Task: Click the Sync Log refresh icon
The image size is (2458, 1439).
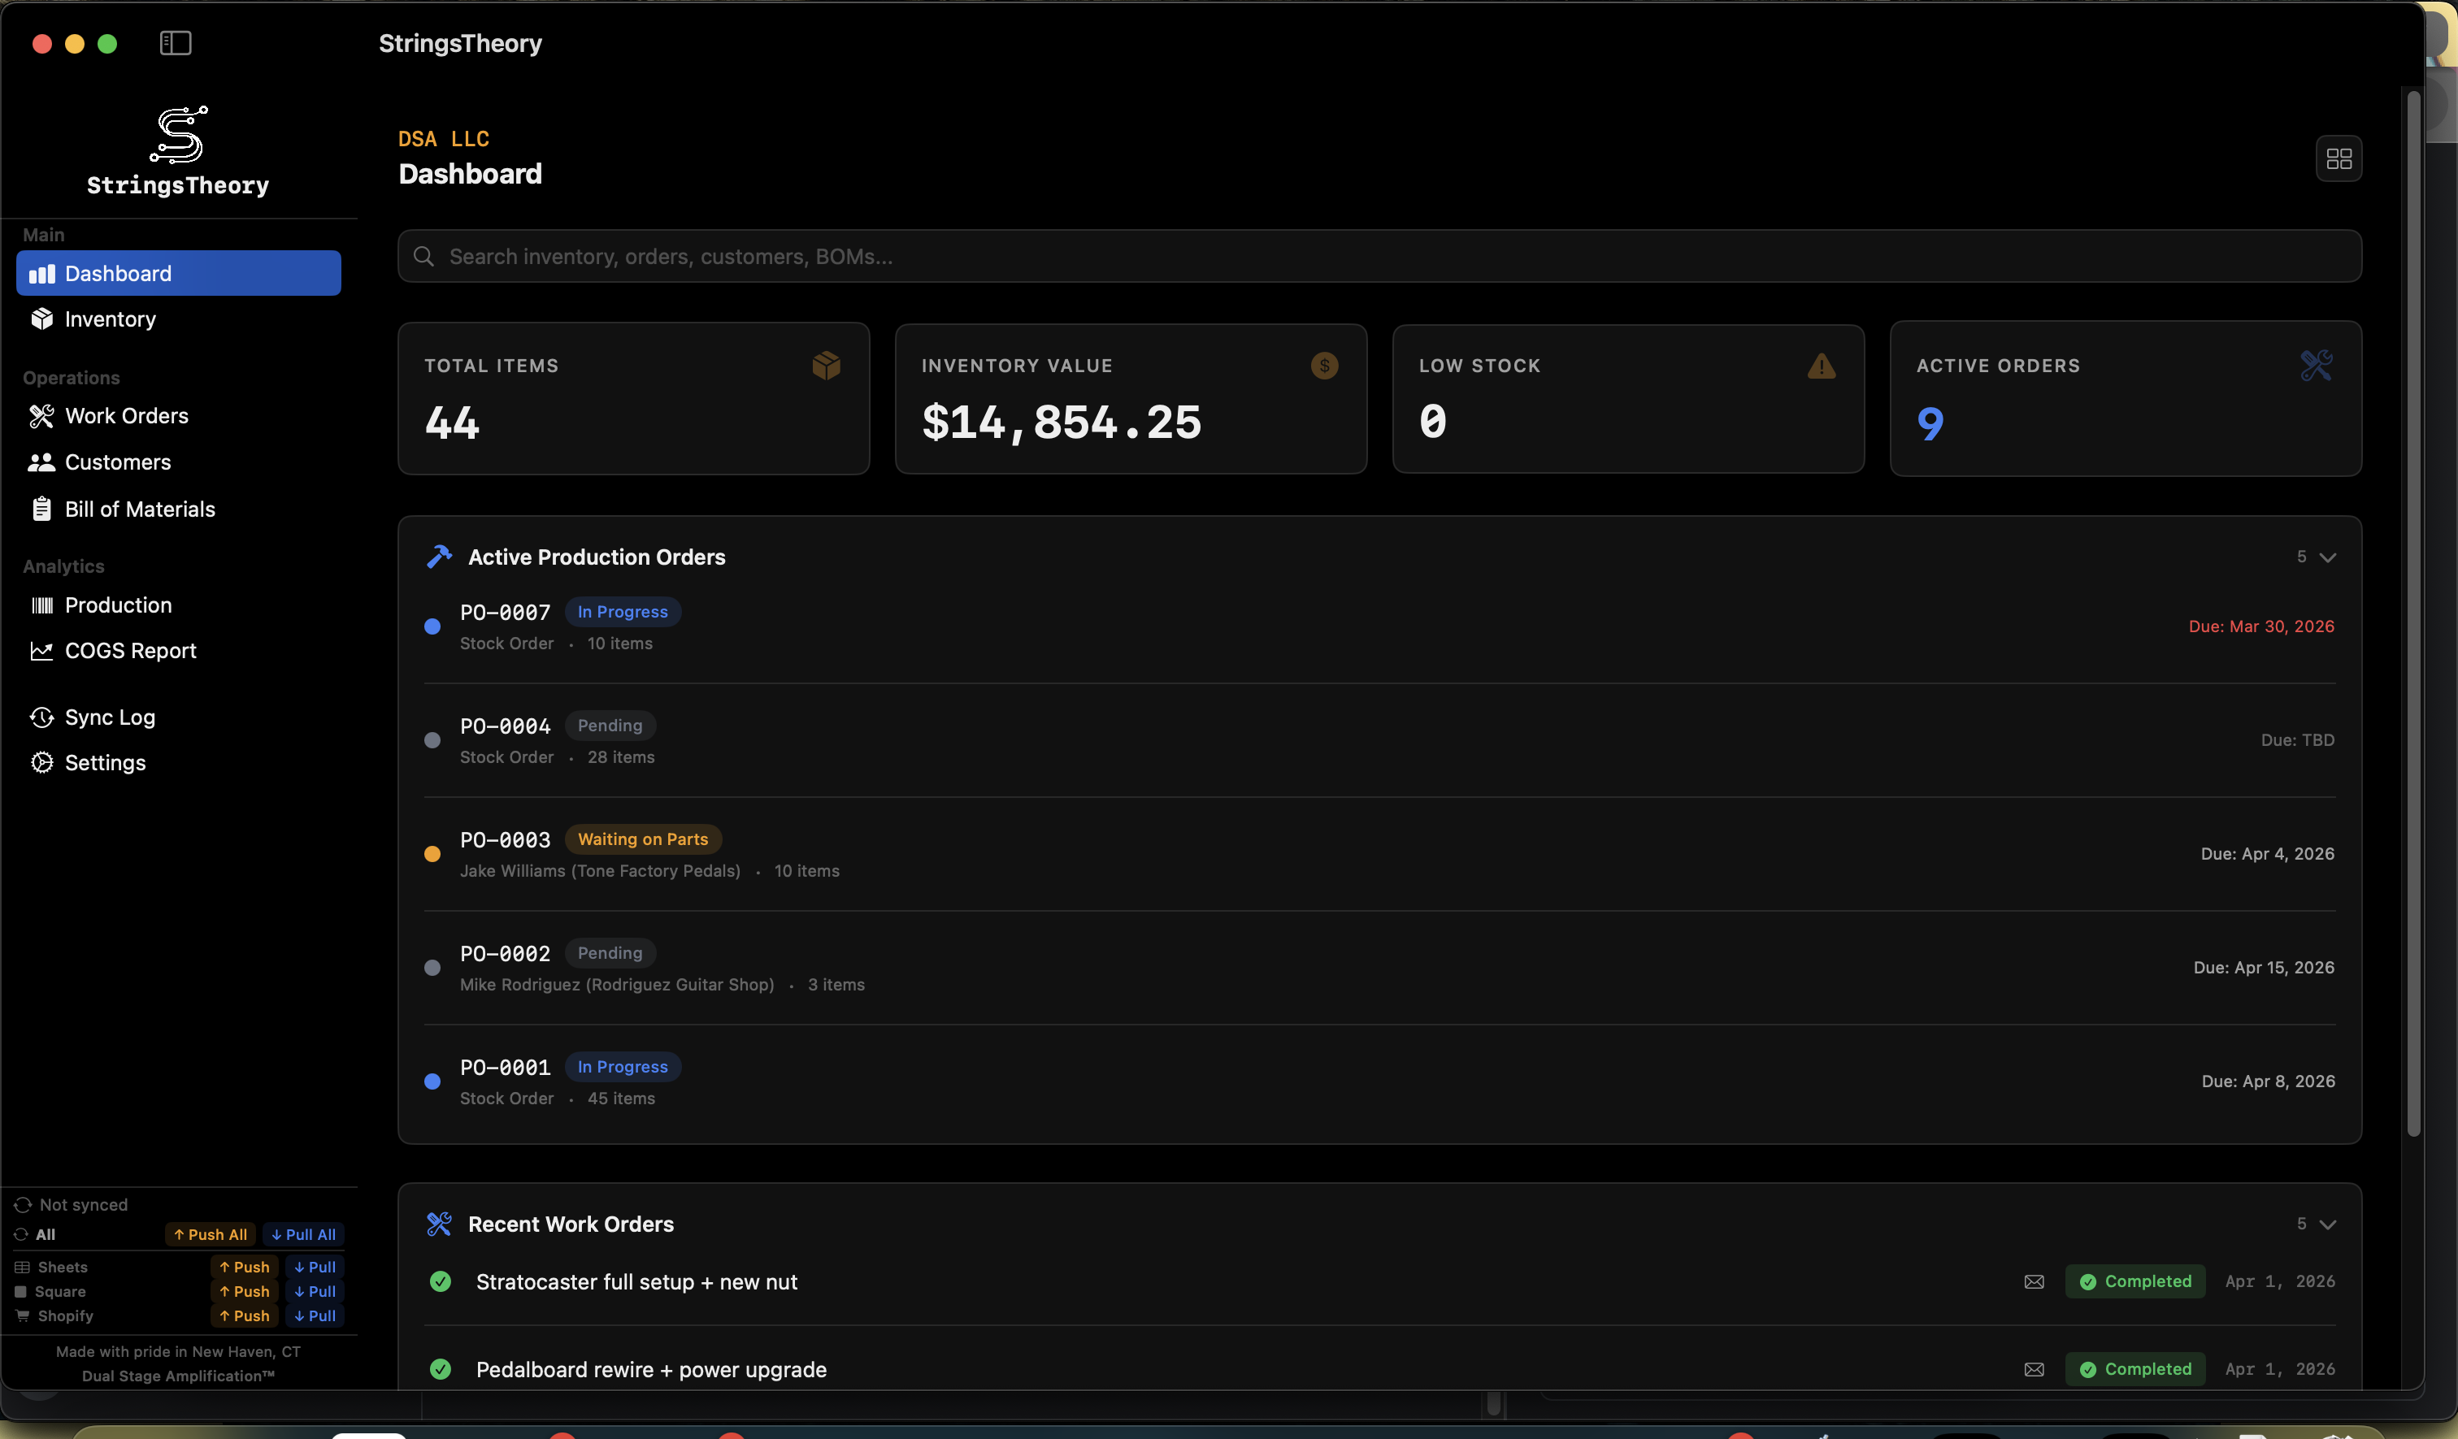Action: (x=41, y=717)
